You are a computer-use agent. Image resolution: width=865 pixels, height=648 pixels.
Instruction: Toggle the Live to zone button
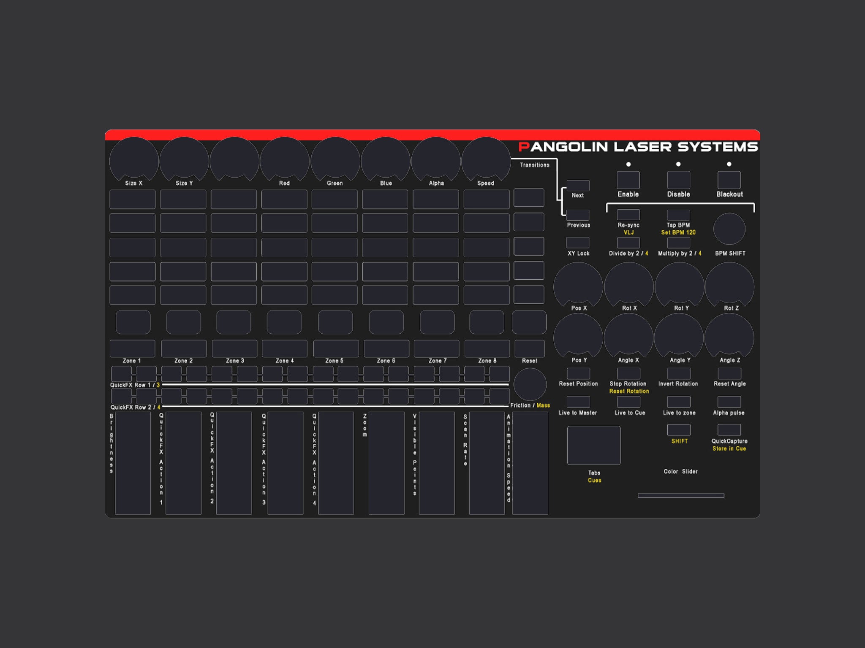679,402
